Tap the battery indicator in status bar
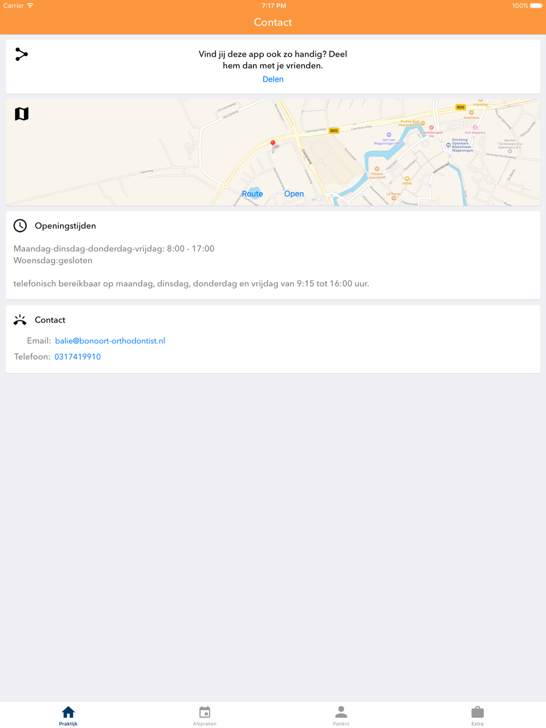Image resolution: width=546 pixels, height=728 pixels. 536,6
